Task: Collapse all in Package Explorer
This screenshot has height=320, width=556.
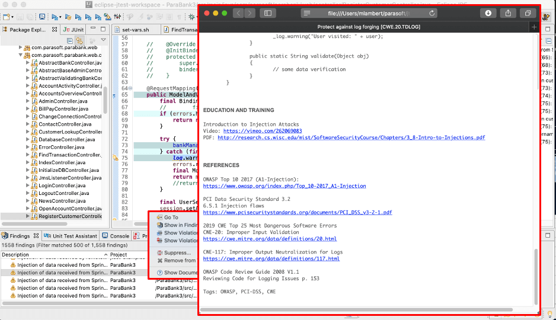Action: [x=70, y=40]
